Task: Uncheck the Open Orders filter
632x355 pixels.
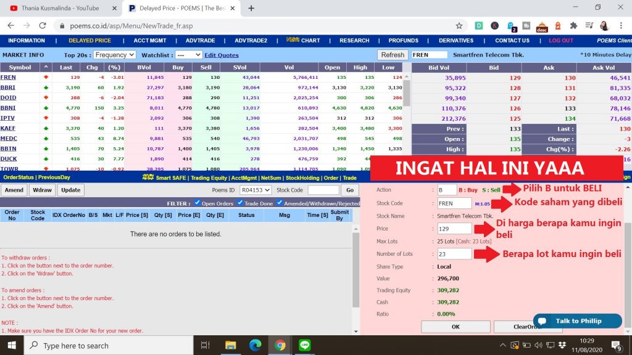Action: tap(197, 203)
